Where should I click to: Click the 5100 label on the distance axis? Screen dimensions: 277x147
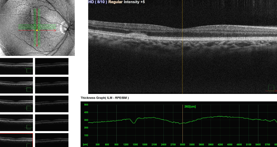(x=249, y=145)
